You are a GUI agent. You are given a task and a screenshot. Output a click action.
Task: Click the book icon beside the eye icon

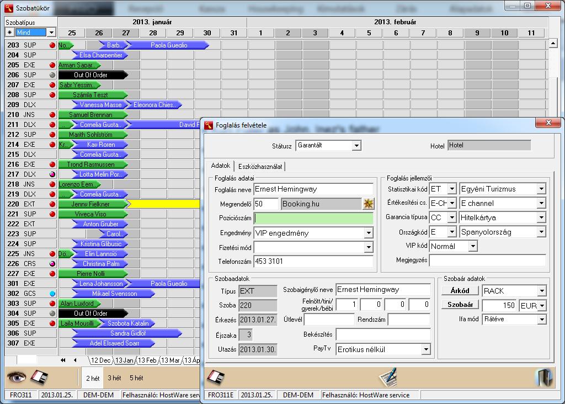click(39, 378)
